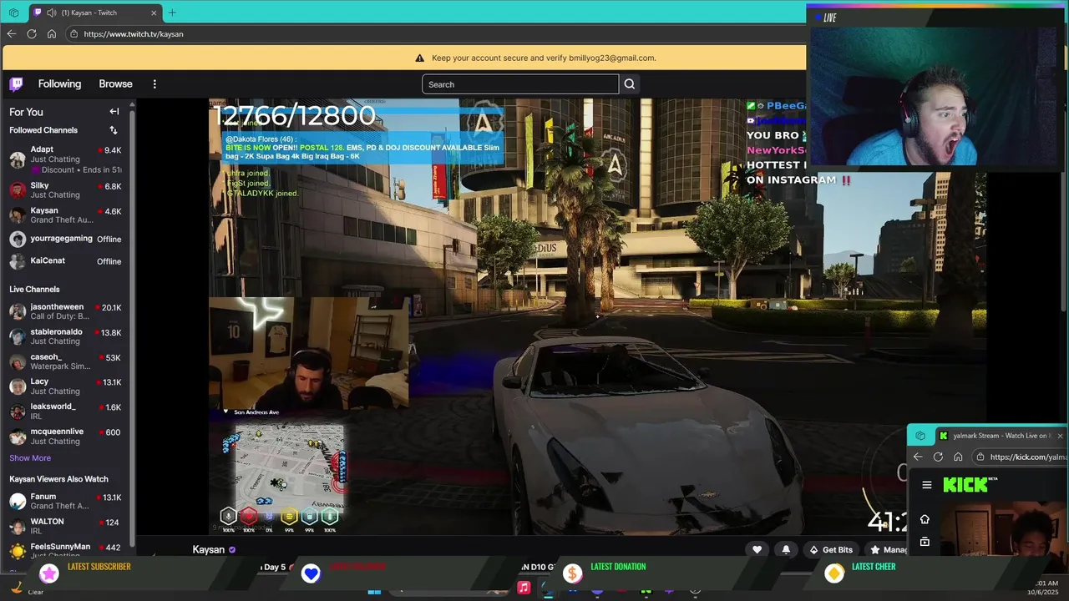
Task: Open the Windows Start button
Action: [x=374, y=590]
